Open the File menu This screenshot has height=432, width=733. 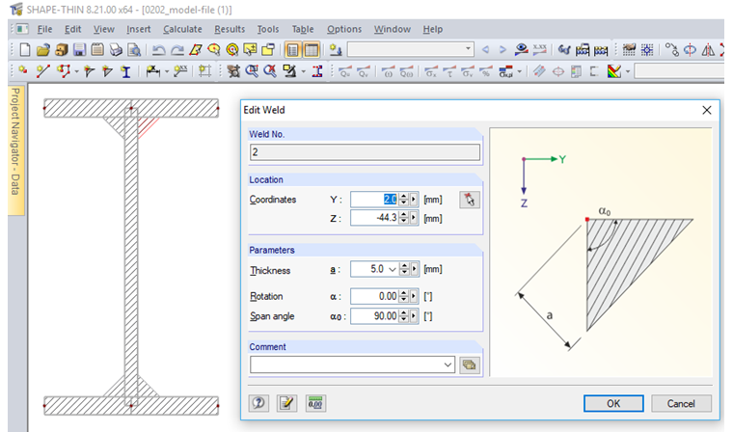coord(44,29)
